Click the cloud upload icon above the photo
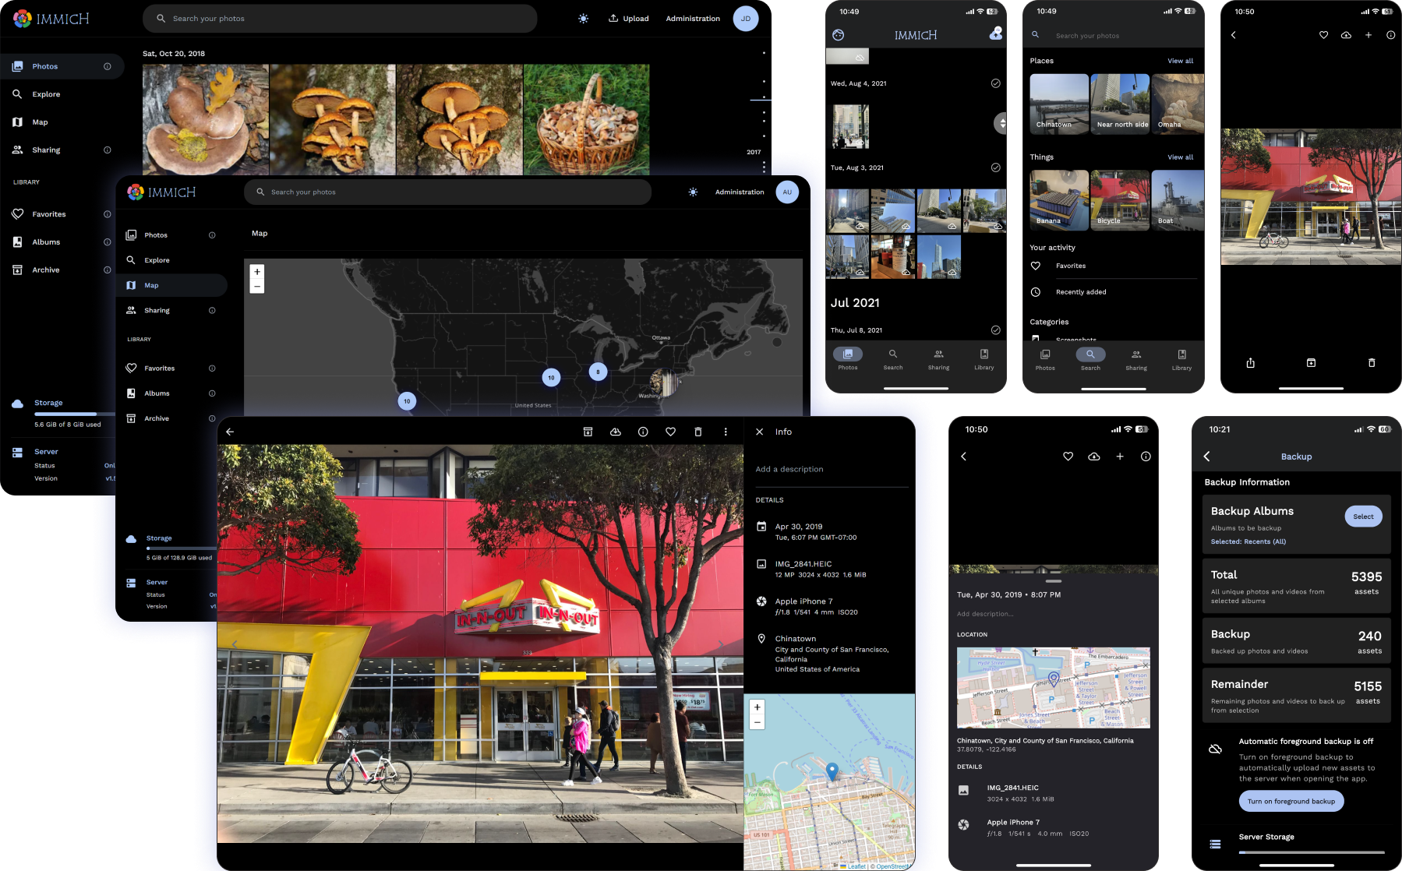 tap(616, 432)
